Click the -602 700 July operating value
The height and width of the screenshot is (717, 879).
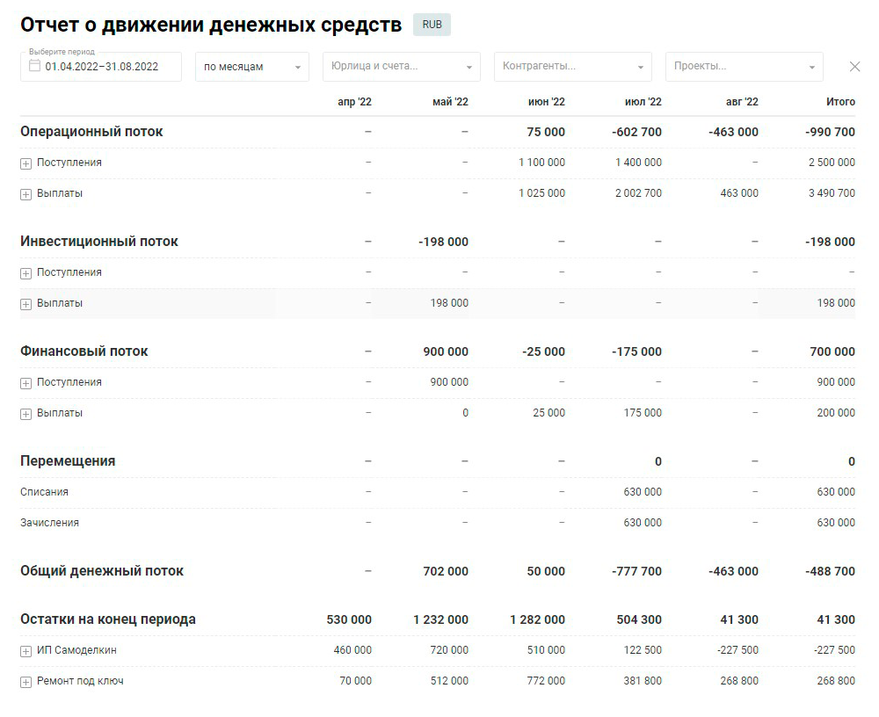point(636,133)
